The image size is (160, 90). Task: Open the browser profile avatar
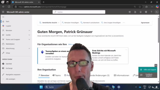(3, 2)
